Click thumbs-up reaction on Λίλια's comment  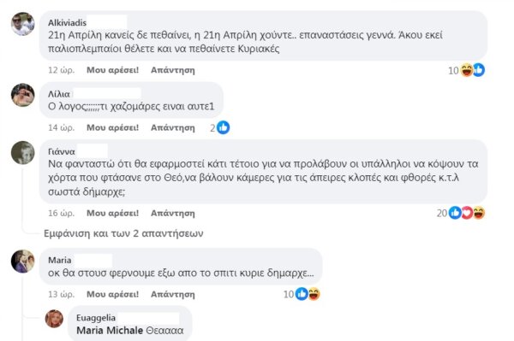[x=224, y=127]
